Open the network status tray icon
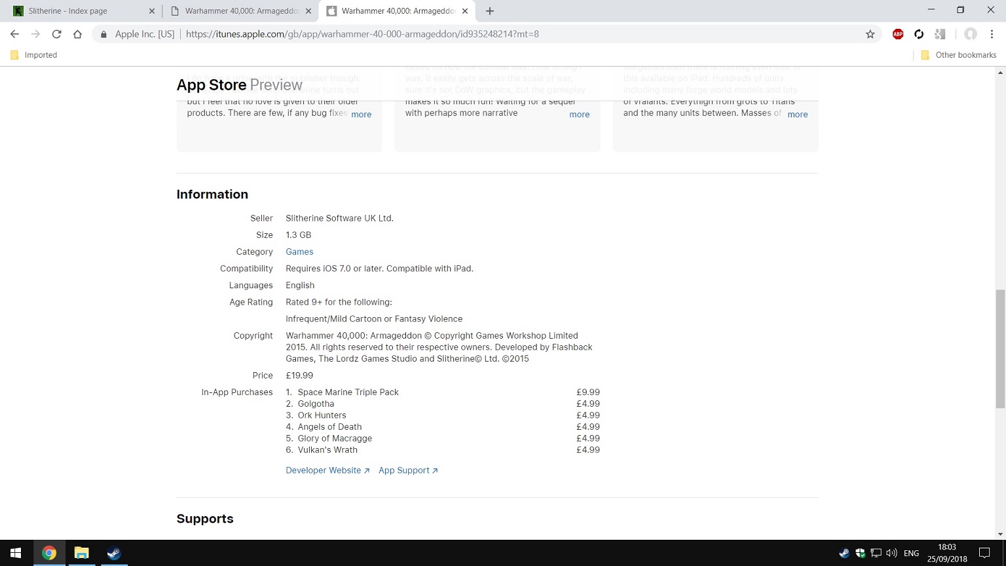The width and height of the screenshot is (1006, 566). pos(876,553)
